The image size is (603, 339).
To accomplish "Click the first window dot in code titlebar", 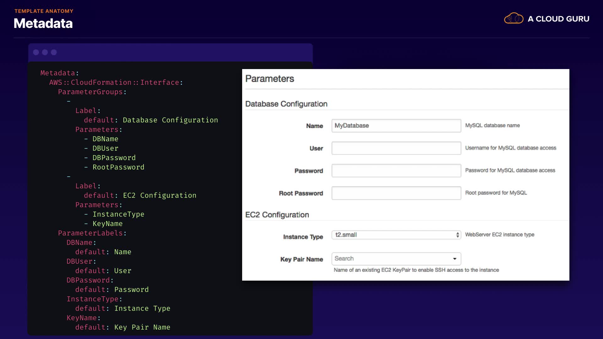I will click(36, 52).
